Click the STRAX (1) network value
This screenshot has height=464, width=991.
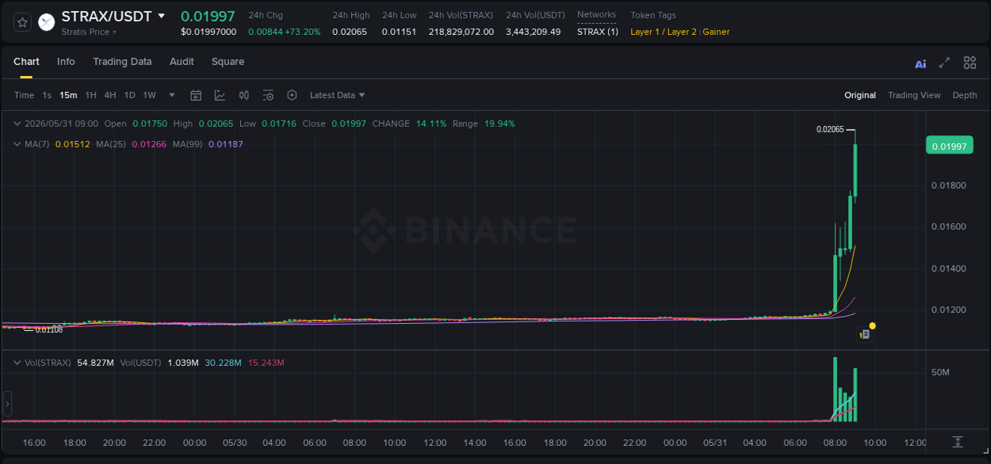[x=598, y=32]
